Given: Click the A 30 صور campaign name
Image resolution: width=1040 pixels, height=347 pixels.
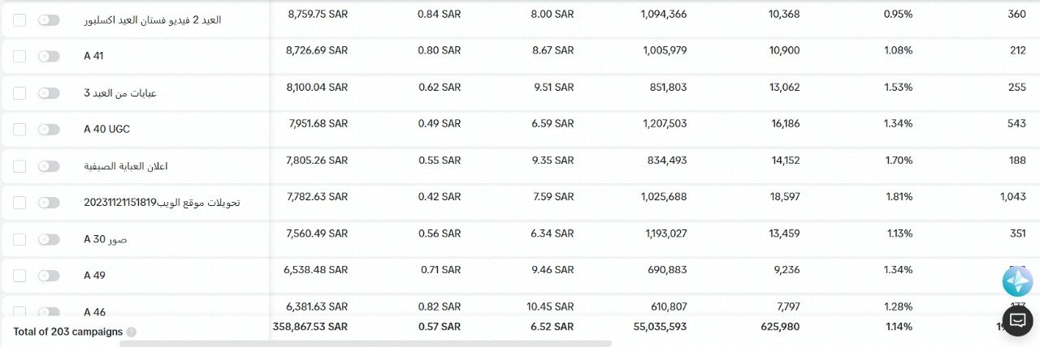Looking at the screenshot, I should [106, 239].
